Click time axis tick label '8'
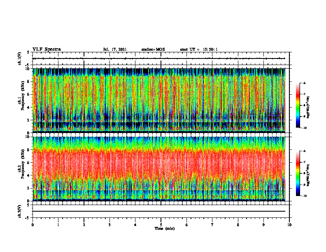 pyautogui.click(x=238, y=225)
